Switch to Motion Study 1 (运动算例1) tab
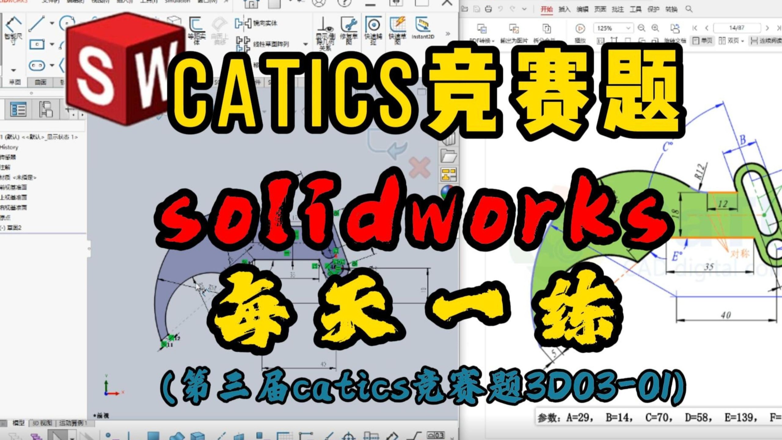The image size is (782, 440). (x=73, y=423)
